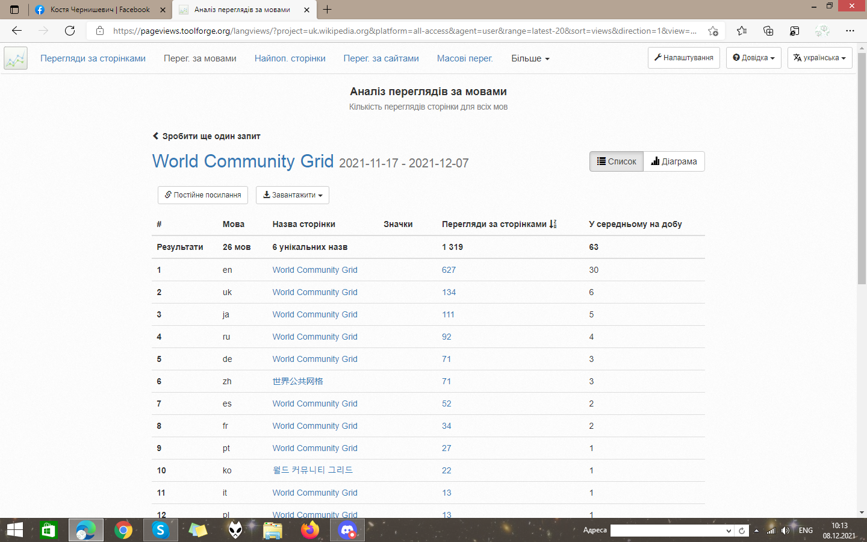The width and height of the screenshot is (867, 542).
Task: Open the browser Collections icon
Action: tap(768, 31)
